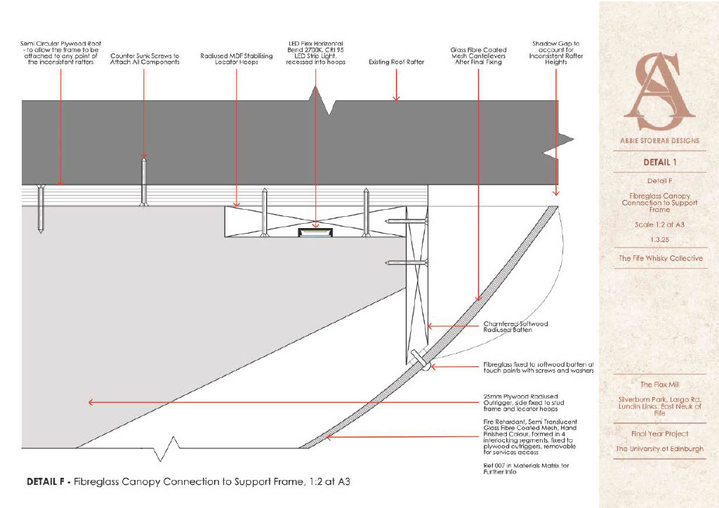Click the countersunk screw in the rafter

(143, 182)
